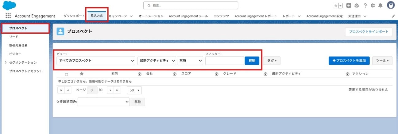Image resolution: width=398 pixels, height=134 pixels.
Task: Open the filter icon beside スコア column
Action: 175,74
